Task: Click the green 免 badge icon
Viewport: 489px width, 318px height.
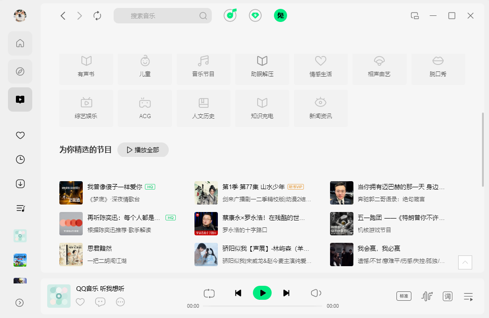Action: pyautogui.click(x=280, y=15)
